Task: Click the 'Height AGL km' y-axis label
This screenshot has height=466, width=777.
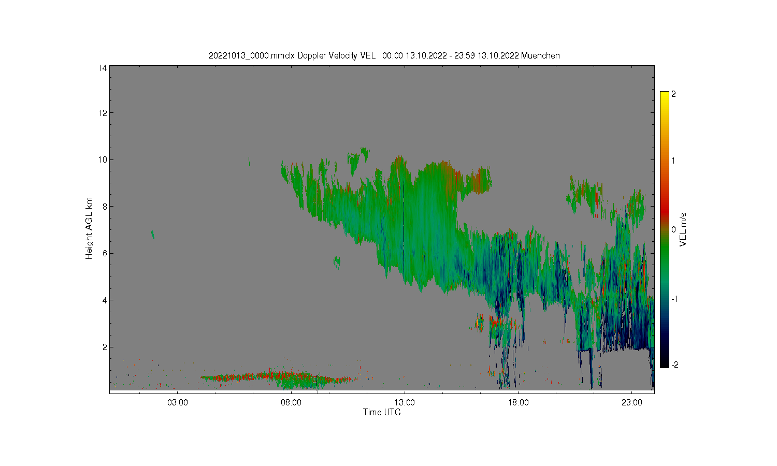Action: 89,228
